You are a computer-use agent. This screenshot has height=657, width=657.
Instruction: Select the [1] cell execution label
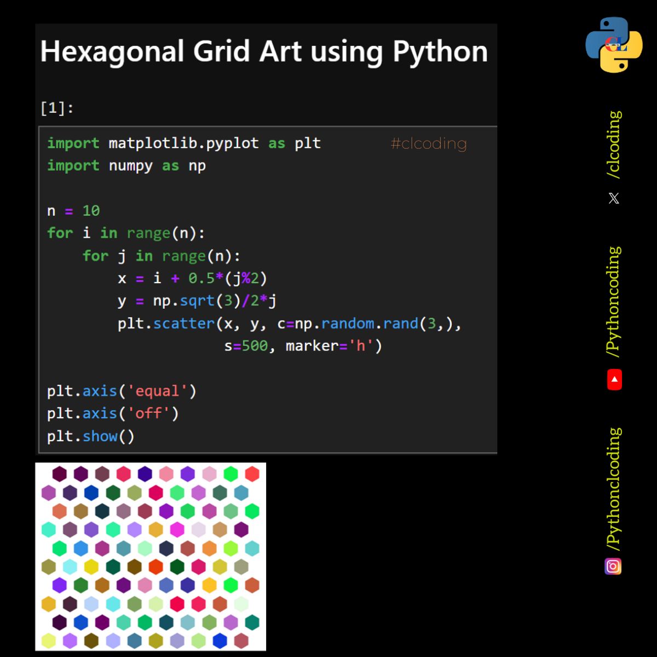[55, 107]
